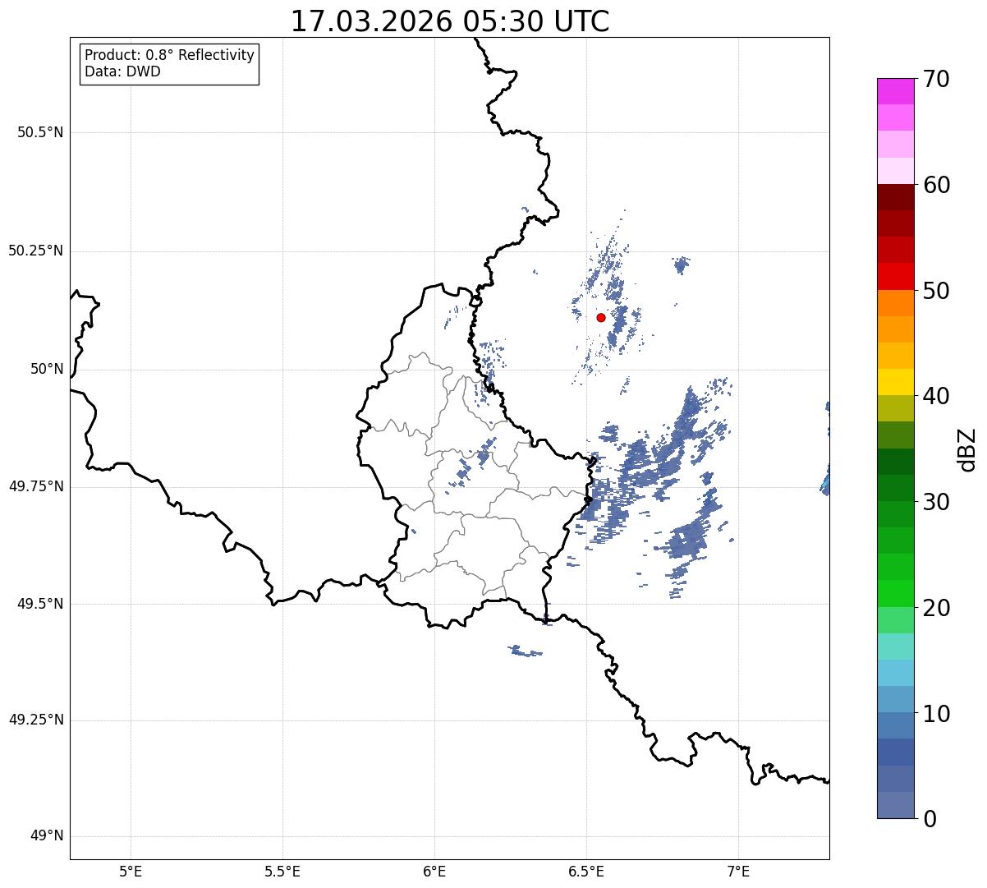Click the 6°E longitude label
987x888 pixels.
pyautogui.click(x=434, y=872)
